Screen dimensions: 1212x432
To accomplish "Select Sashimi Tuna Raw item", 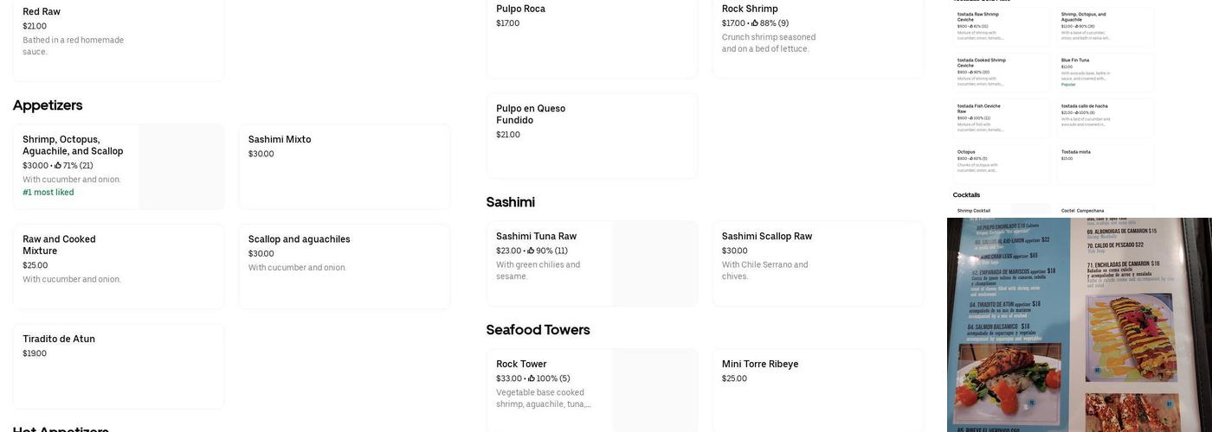I will (x=592, y=264).
